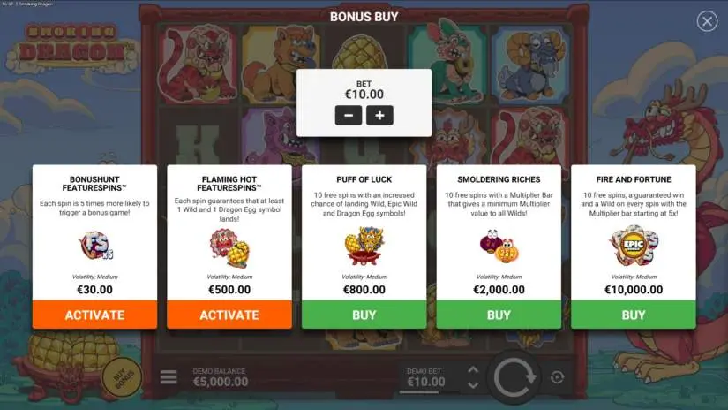Select the Demo Bet €10.00 field
The height and width of the screenshot is (410, 728).
425,377
